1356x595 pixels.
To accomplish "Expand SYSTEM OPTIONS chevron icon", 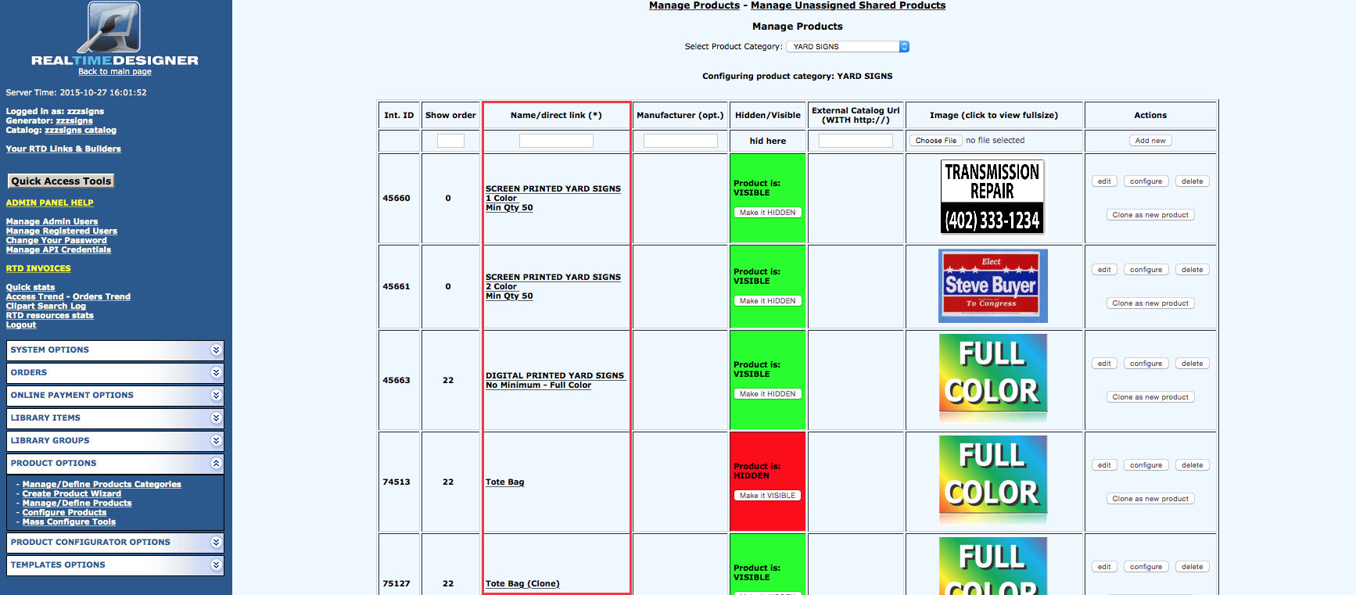I will click(x=216, y=350).
